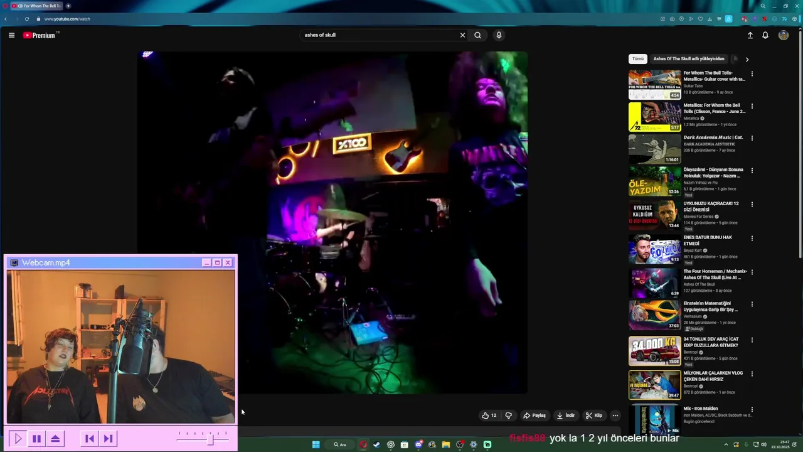Image resolution: width=803 pixels, height=452 pixels.
Task: Open the more actions ellipsis under video
Action: (615, 416)
